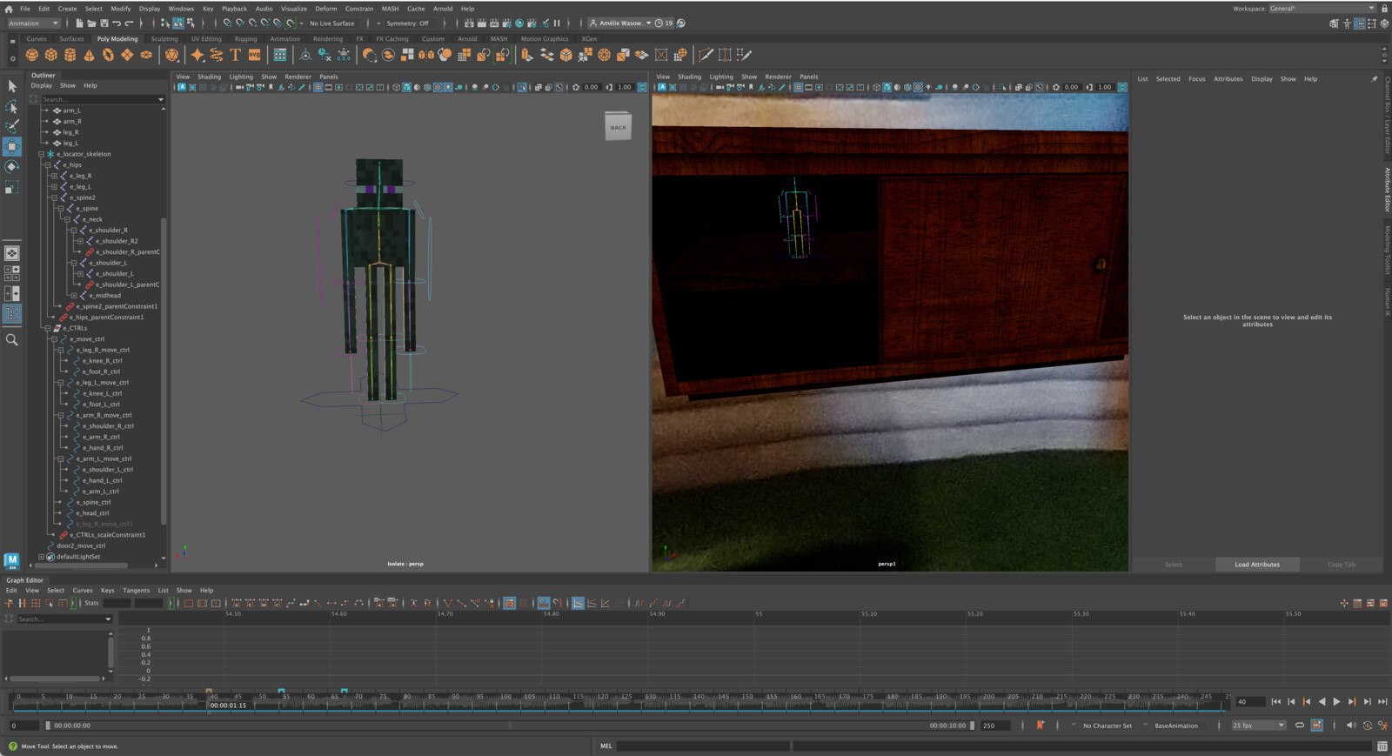The height and width of the screenshot is (756, 1392).
Task: Jump to the start of playback range
Action: (x=1275, y=701)
